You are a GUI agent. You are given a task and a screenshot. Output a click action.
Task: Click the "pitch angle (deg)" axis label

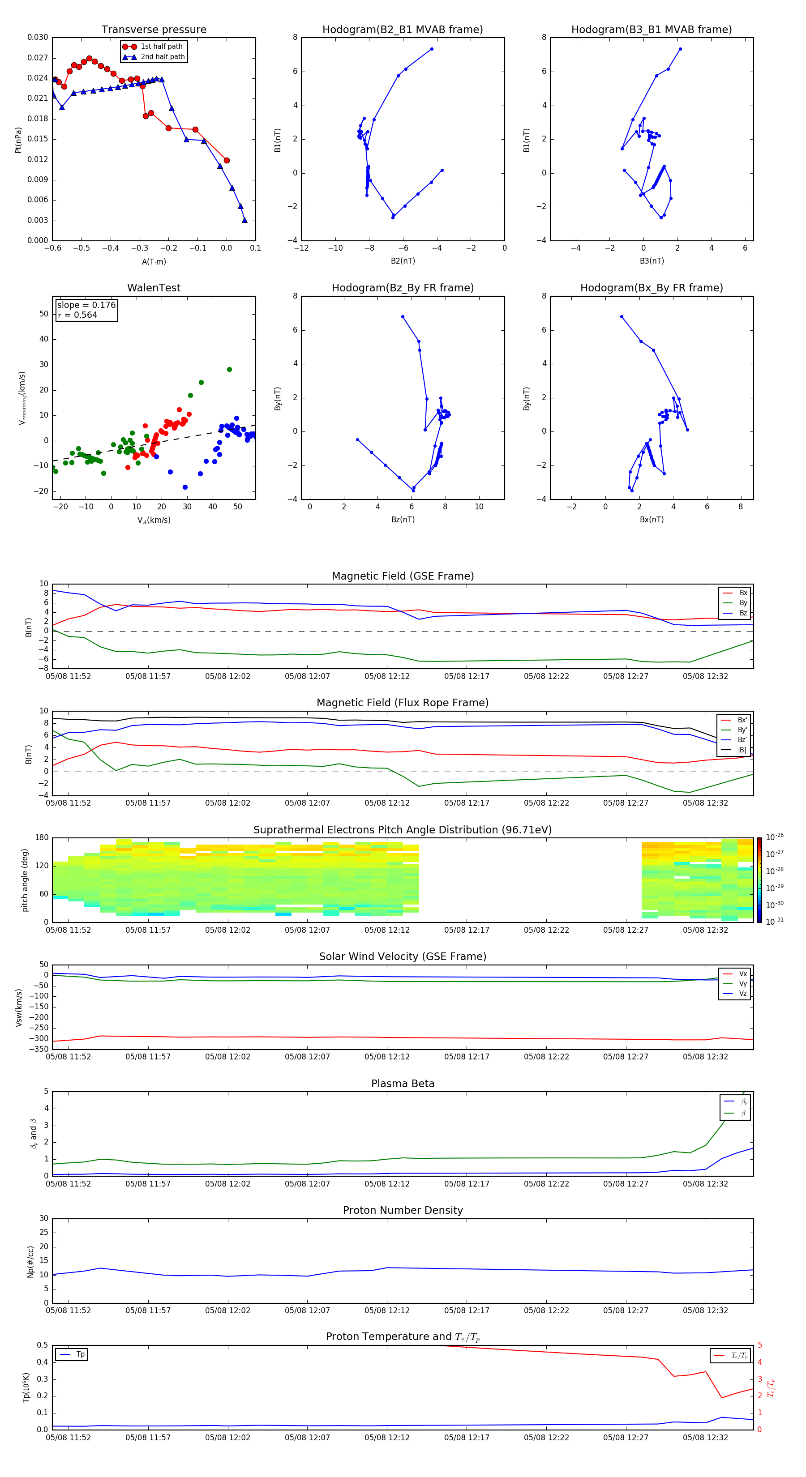tap(25, 880)
